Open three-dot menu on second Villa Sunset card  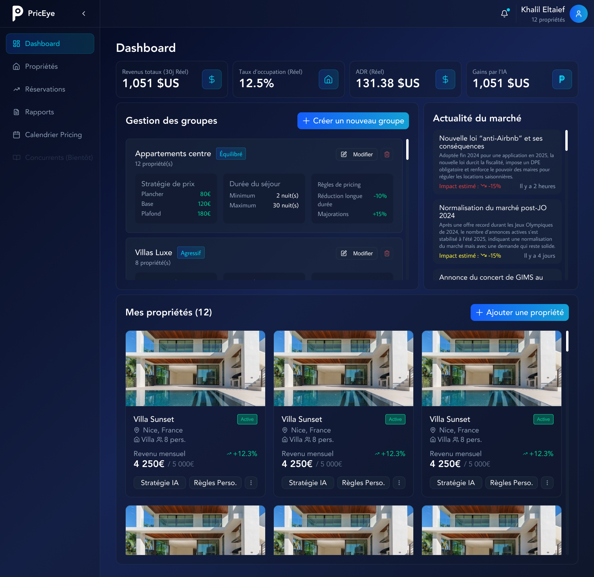point(399,483)
